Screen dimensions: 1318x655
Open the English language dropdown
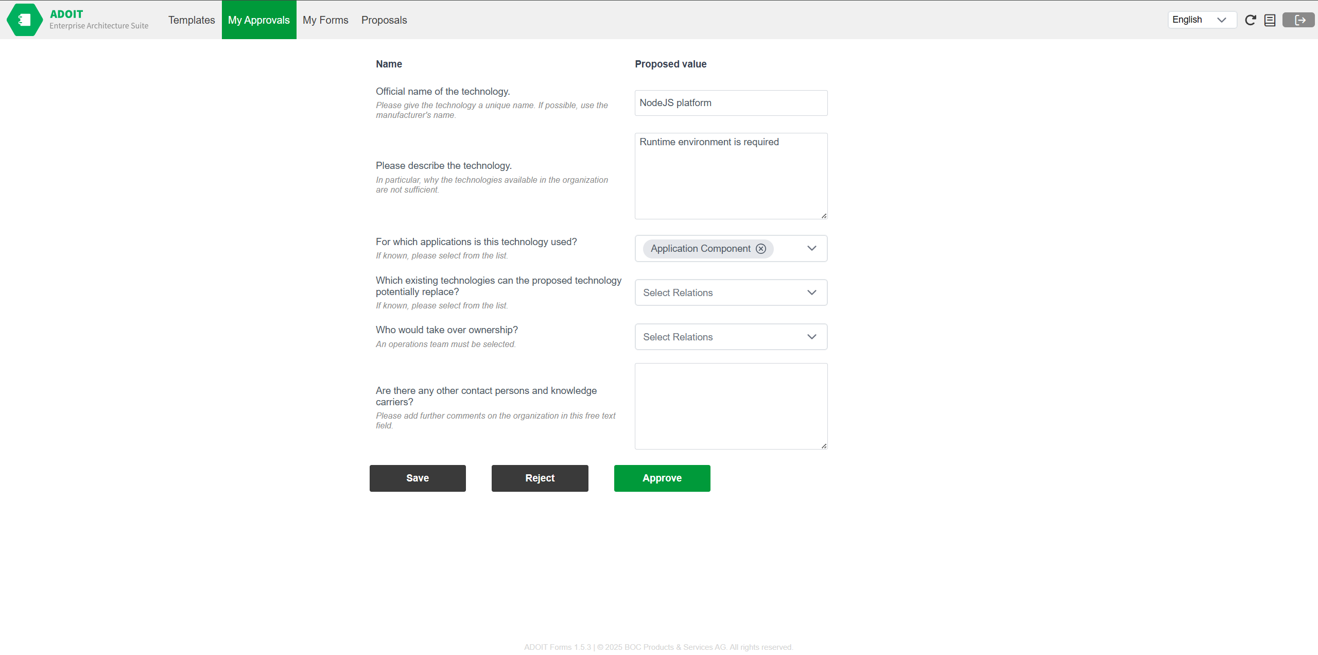point(1202,20)
